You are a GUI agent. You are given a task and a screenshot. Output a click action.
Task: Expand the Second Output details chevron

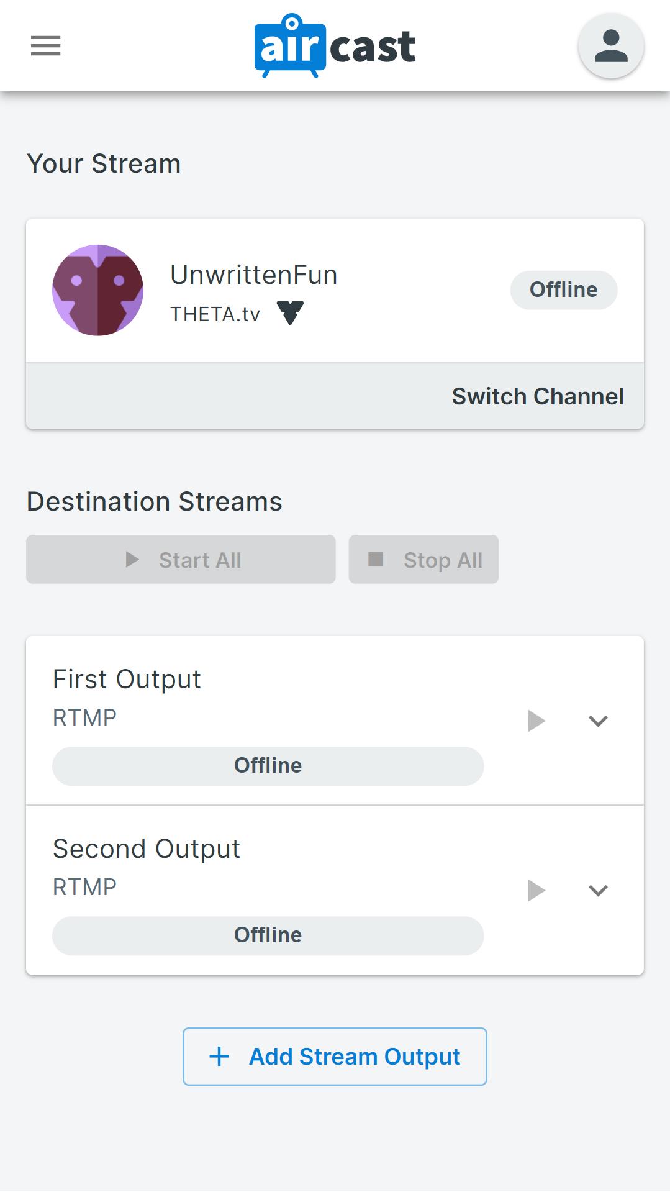[598, 891]
